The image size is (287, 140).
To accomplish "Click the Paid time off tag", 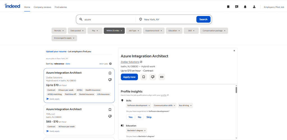I will (x=70, y=94).
